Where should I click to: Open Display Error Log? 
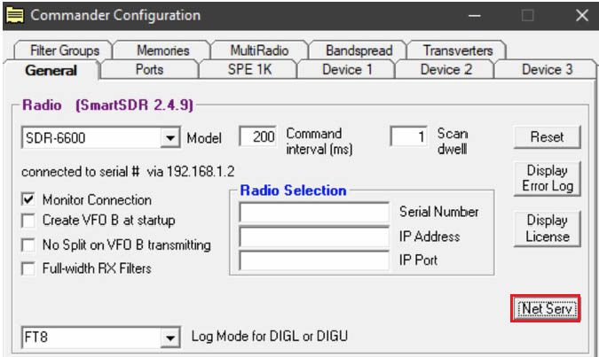pos(547,179)
